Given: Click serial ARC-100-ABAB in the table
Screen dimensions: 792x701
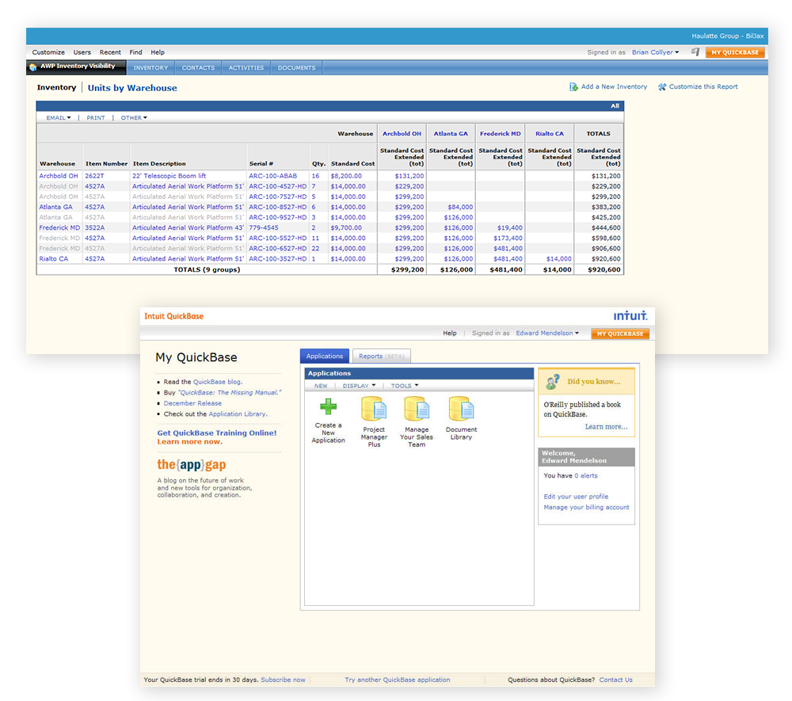Looking at the screenshot, I should pos(272,176).
